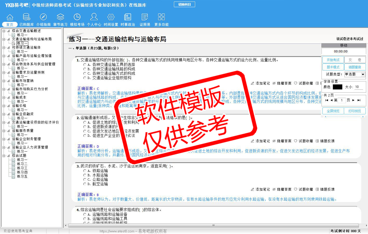The height and width of the screenshot is (234, 368).
Task: Open the 试题类型 单选题 dropdown
Action: pyautogui.click(x=363, y=74)
